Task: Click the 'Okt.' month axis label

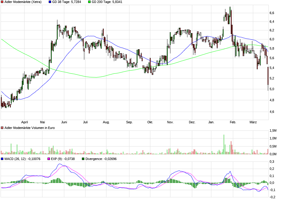Action: point(150,122)
